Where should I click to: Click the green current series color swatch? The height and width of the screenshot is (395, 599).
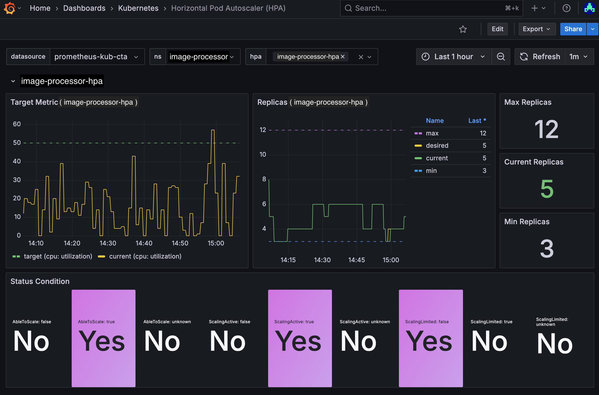pyautogui.click(x=418, y=158)
